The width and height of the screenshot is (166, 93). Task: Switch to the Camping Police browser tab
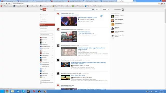[75, 1]
